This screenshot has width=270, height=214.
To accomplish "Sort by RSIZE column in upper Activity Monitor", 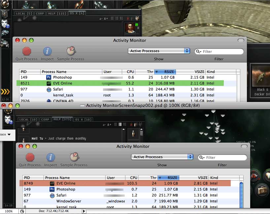I will coord(165,72).
